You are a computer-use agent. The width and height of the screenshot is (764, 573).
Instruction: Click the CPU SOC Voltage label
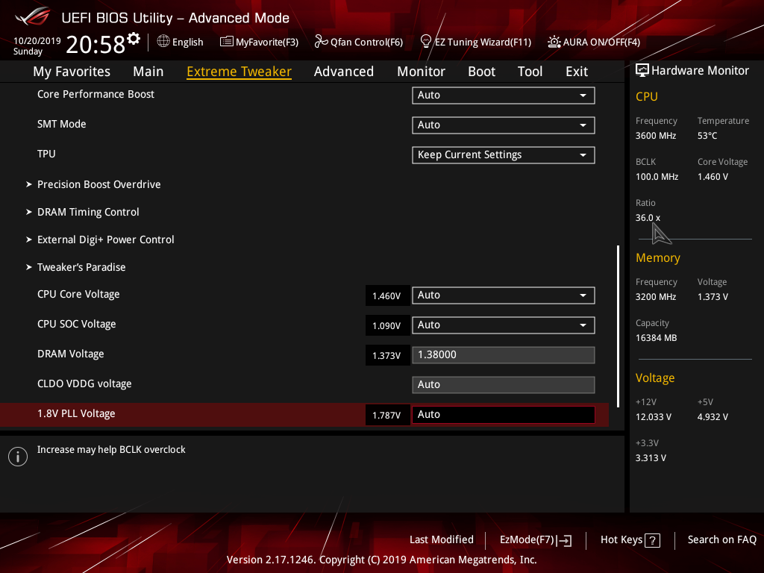77,324
